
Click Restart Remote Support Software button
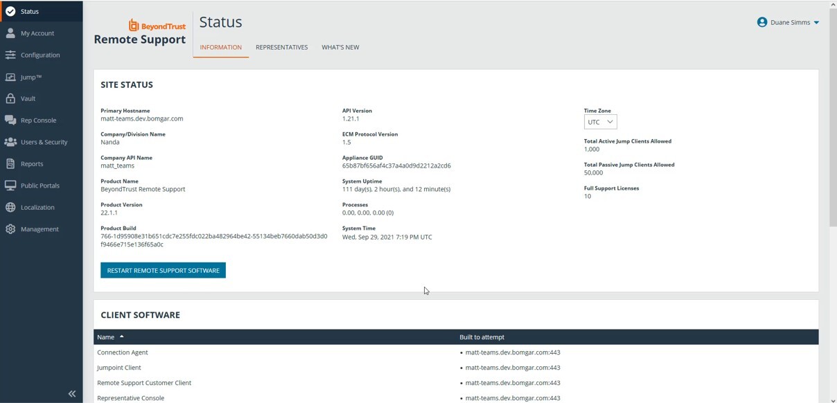point(163,270)
